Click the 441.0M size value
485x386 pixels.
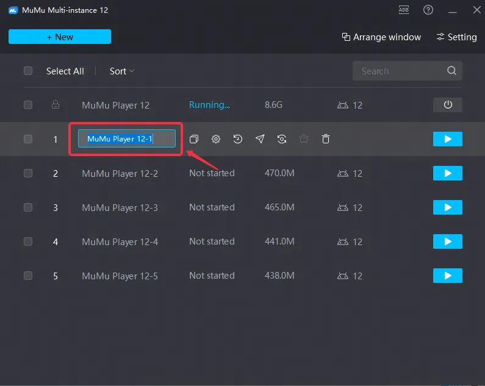pyautogui.click(x=279, y=241)
